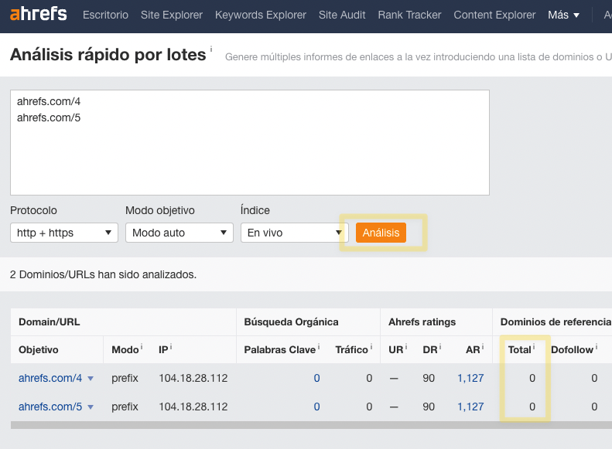Viewport: 612px width, 449px height.
Task: Click info icon beside Modo header
Action: pyautogui.click(x=142, y=347)
